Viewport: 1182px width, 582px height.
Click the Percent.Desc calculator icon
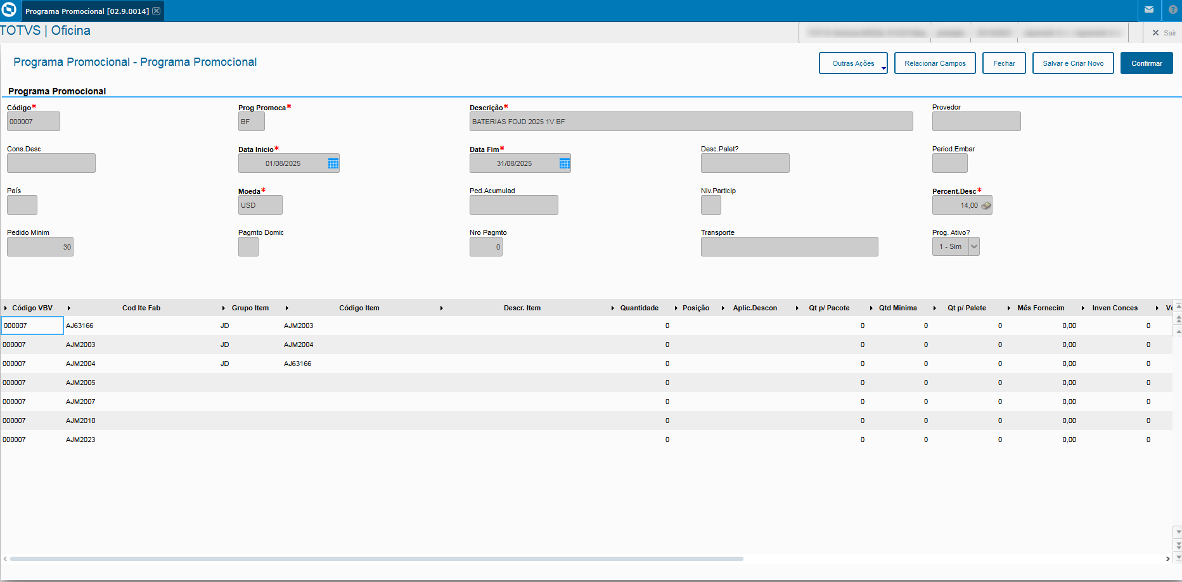pos(986,205)
